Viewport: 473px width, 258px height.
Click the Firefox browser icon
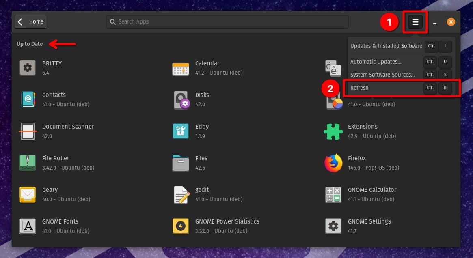point(333,163)
